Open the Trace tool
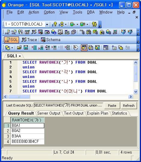 pyautogui.click(x=29, y=40)
